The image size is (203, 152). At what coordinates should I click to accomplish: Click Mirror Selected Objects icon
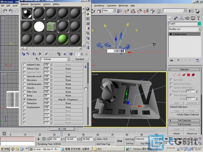[191, 11]
